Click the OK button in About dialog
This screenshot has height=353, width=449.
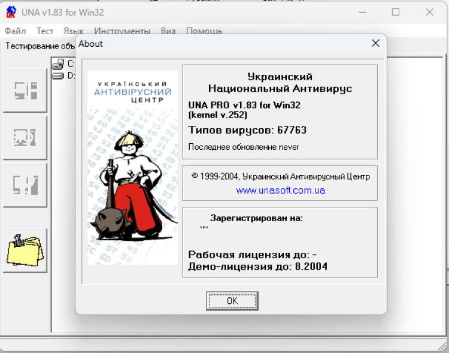(x=232, y=301)
